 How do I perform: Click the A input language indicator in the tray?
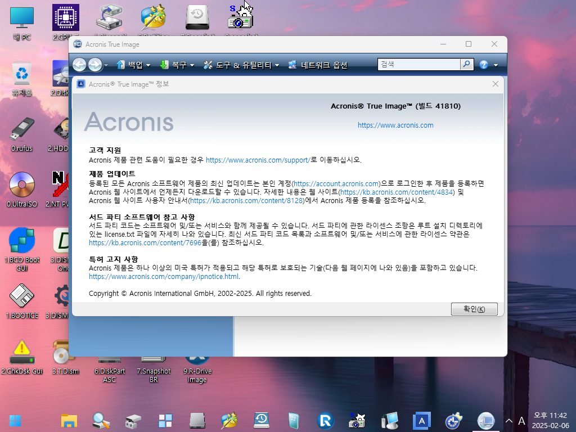coord(521,421)
